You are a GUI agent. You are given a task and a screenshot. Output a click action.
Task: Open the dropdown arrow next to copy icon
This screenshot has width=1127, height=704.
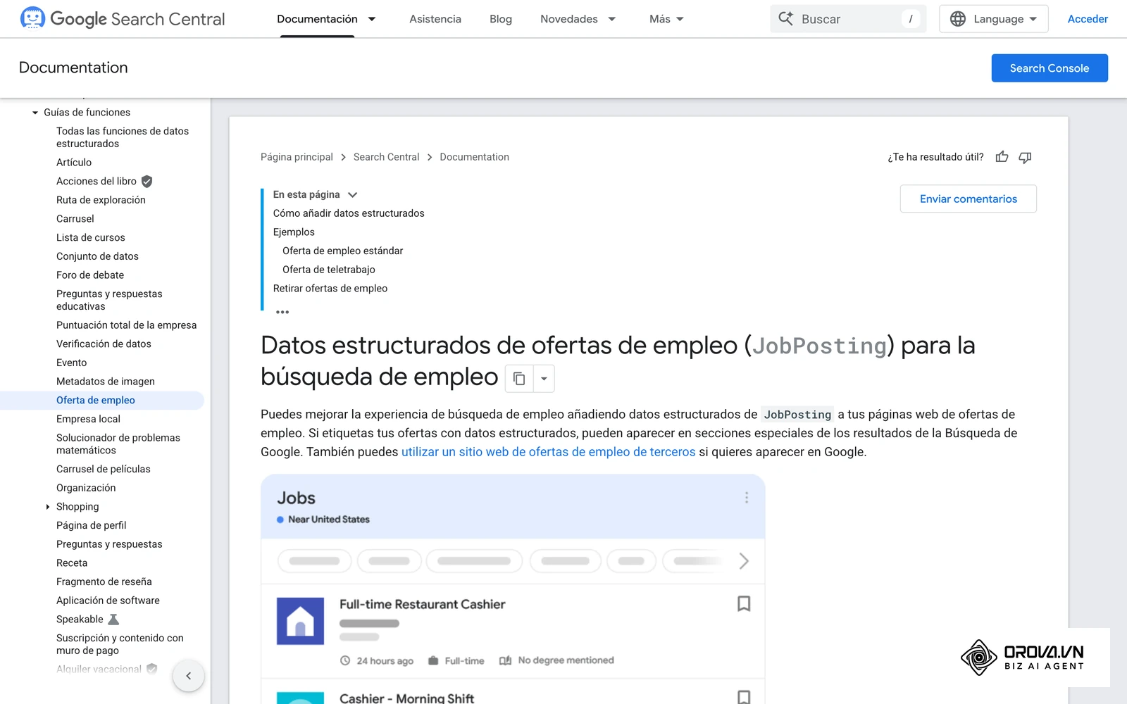544,379
